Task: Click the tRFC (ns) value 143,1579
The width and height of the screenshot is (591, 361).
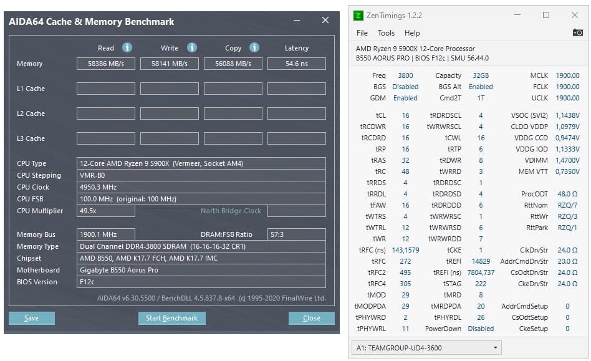Action: (405, 250)
